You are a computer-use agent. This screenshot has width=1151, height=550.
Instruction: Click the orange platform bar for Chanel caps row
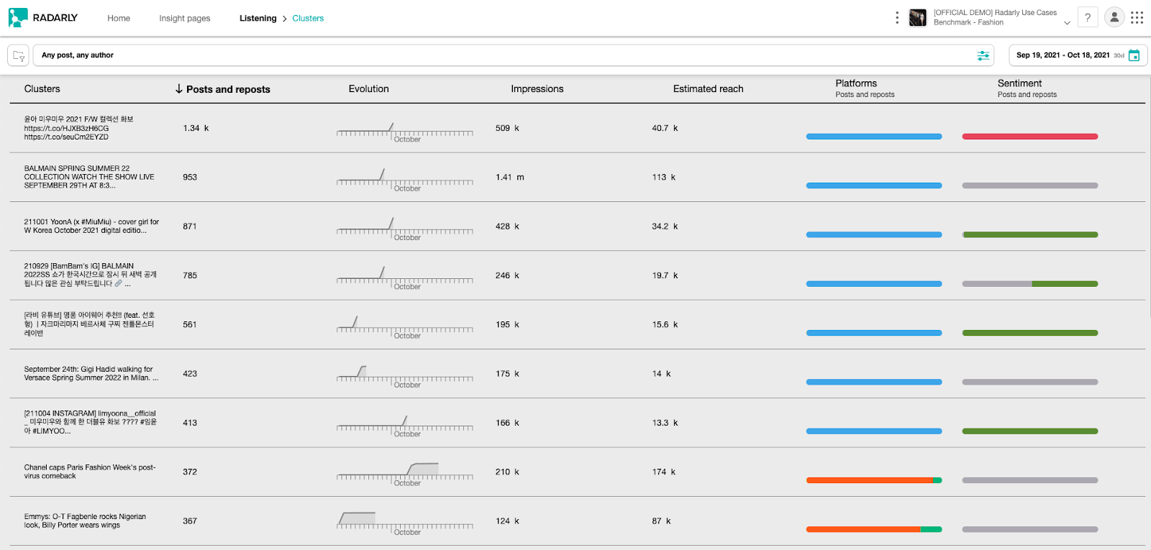pos(870,480)
